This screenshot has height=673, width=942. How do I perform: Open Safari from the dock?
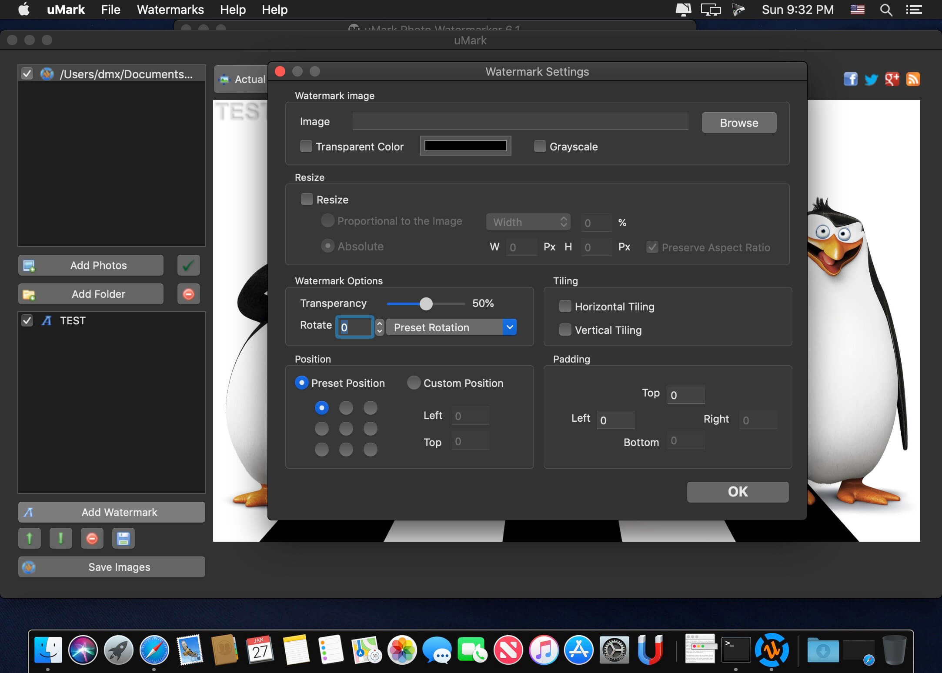tap(154, 650)
